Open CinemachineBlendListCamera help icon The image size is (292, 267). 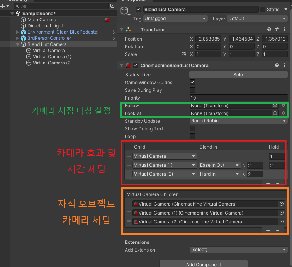click(277, 65)
